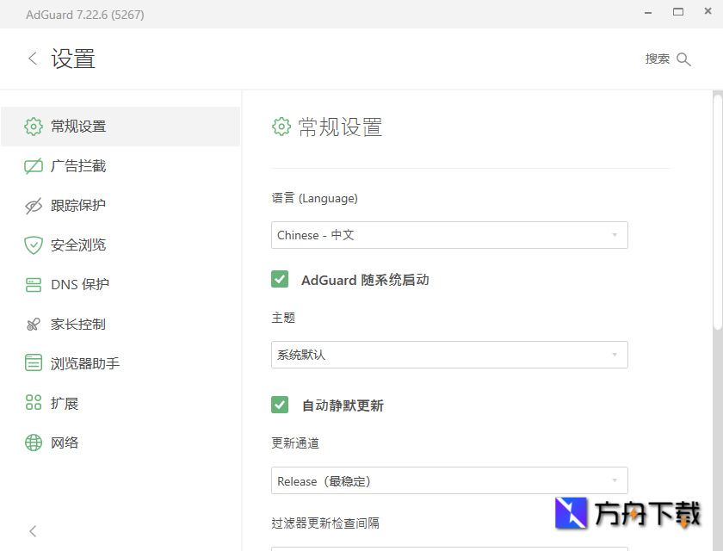Select the 家长控制 scissors icon
Image resolution: width=723 pixels, height=551 pixels.
click(x=33, y=324)
